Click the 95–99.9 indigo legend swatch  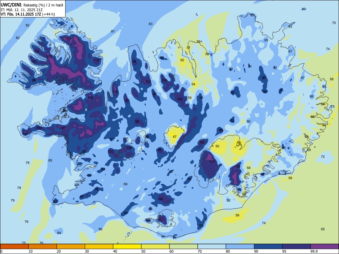pos(296,247)
